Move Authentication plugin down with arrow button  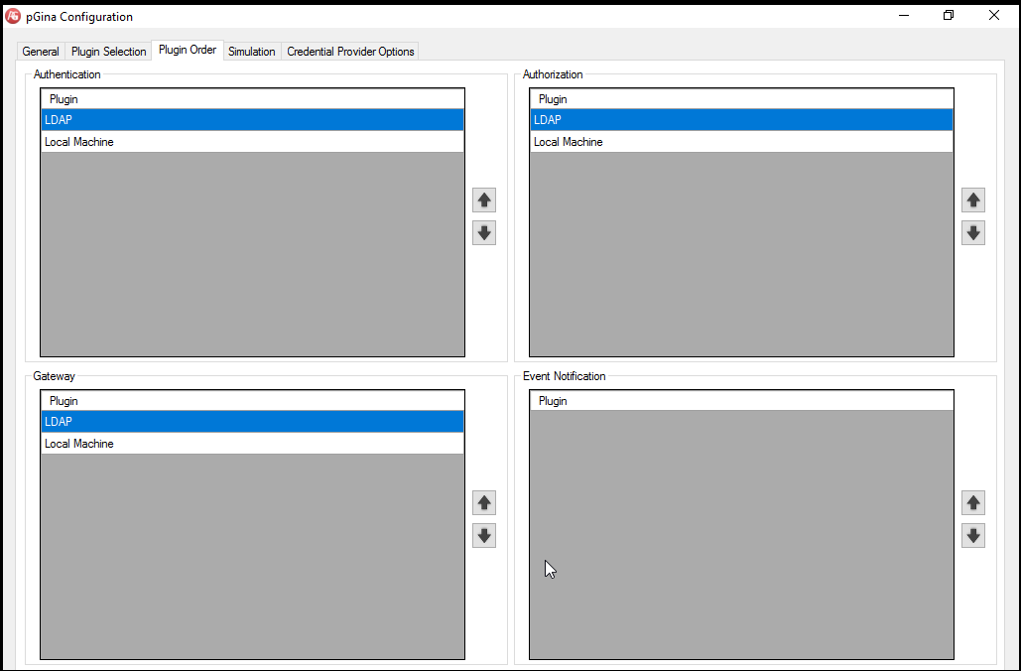(484, 232)
